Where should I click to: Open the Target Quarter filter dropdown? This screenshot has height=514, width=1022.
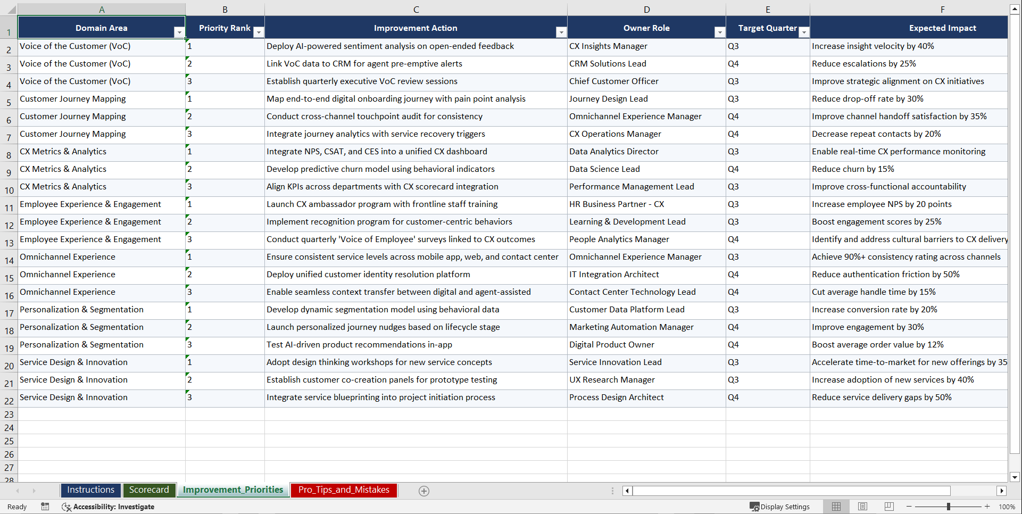[804, 32]
